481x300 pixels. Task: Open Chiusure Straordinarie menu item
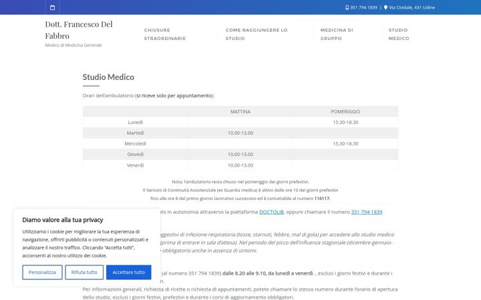pos(165,34)
